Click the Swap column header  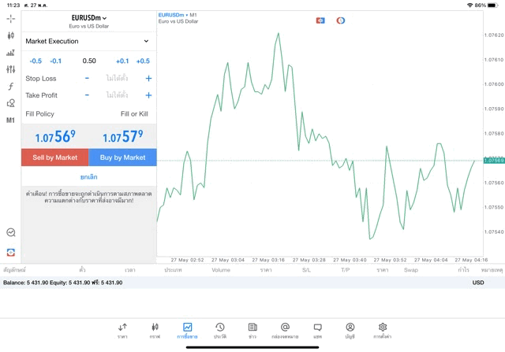point(411,270)
